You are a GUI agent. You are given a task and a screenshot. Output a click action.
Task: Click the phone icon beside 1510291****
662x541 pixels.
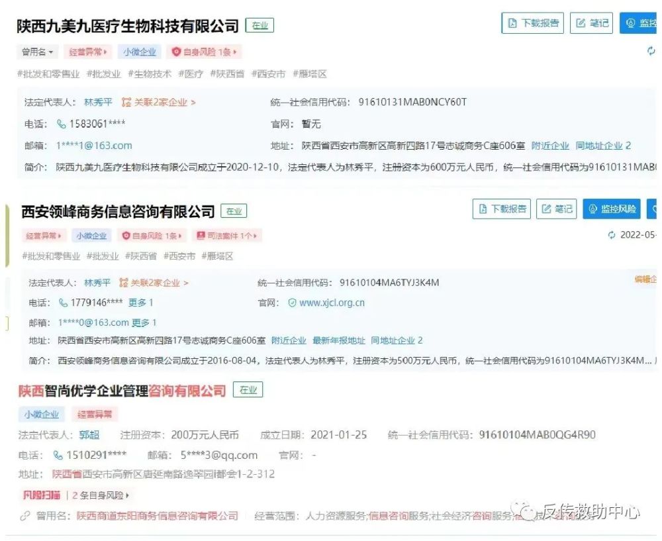58,455
